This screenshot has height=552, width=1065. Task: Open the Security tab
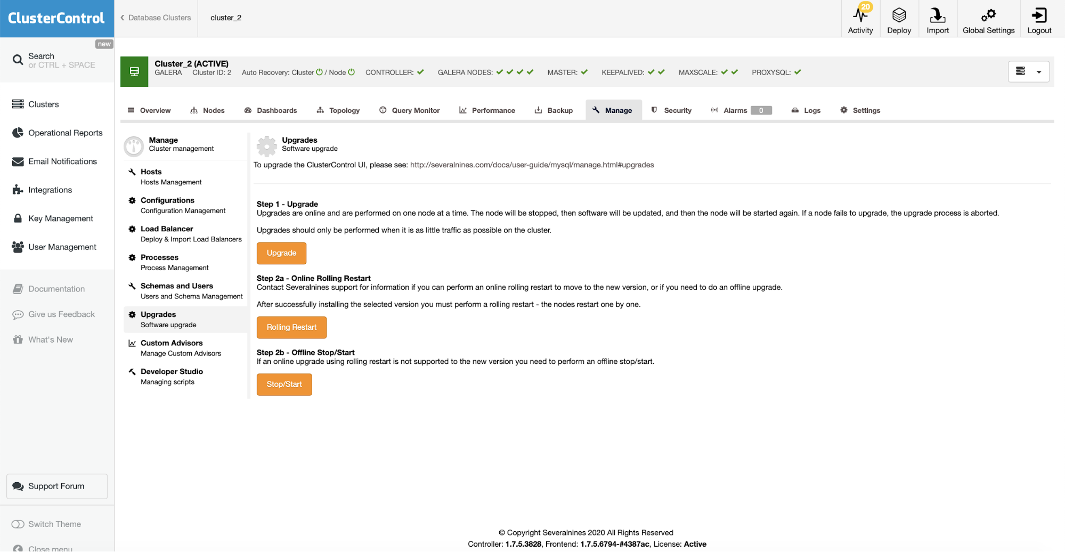[671, 110]
